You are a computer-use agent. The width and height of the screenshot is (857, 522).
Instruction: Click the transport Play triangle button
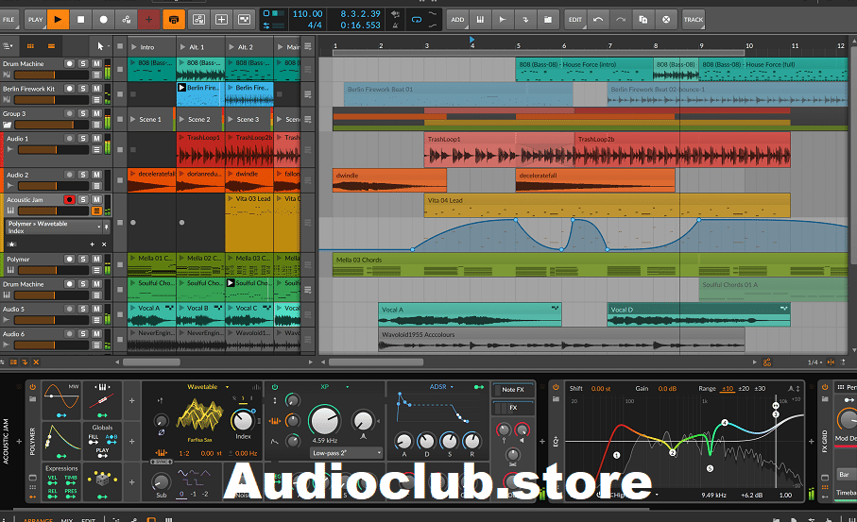coord(59,19)
